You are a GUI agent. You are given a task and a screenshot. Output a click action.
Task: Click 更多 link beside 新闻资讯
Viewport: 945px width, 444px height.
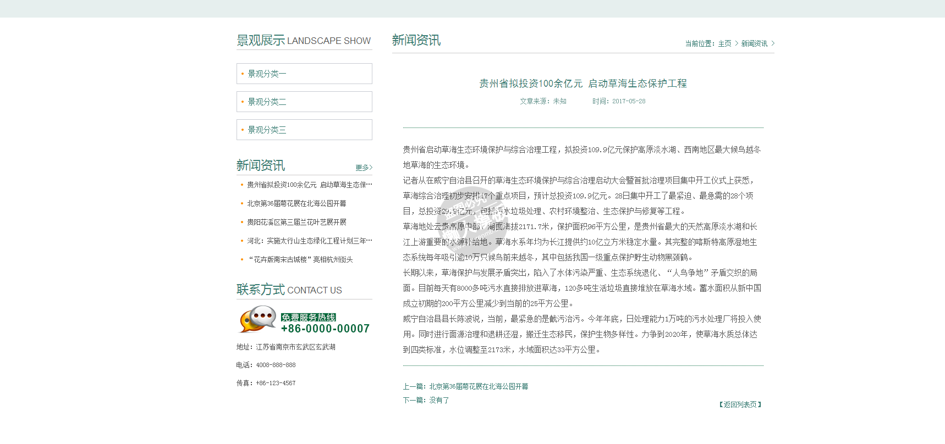(364, 168)
